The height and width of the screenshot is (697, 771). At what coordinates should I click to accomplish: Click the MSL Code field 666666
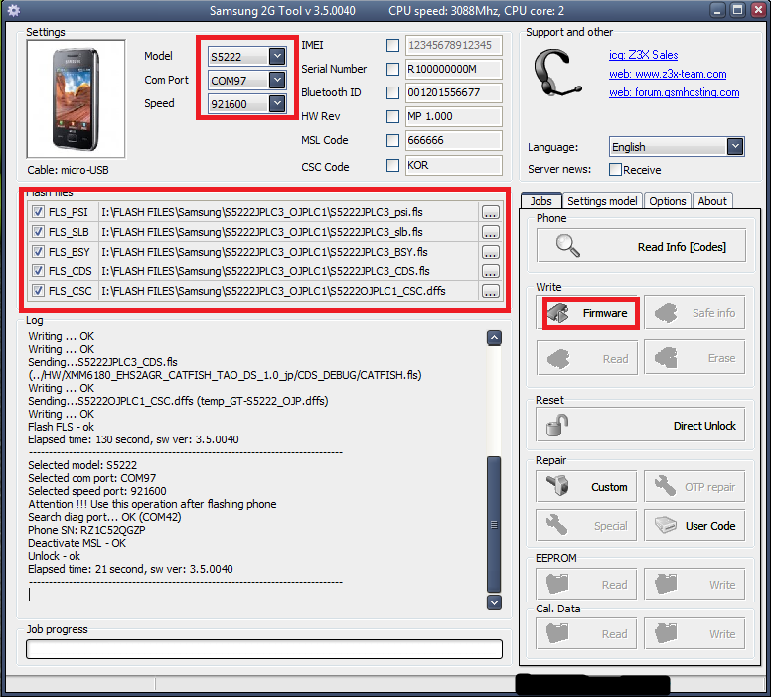[x=453, y=141]
